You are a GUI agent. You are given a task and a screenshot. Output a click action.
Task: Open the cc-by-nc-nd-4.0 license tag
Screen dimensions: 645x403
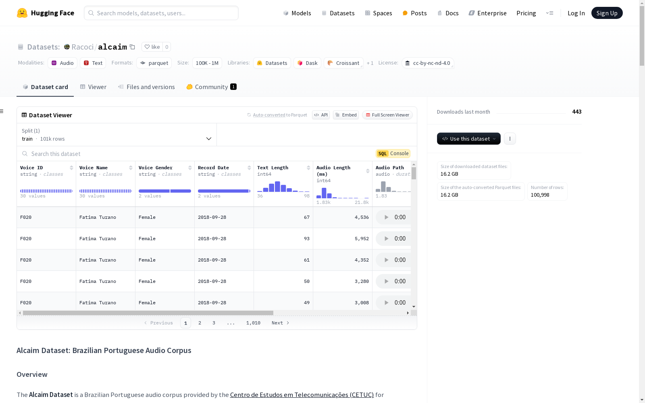tap(428, 63)
